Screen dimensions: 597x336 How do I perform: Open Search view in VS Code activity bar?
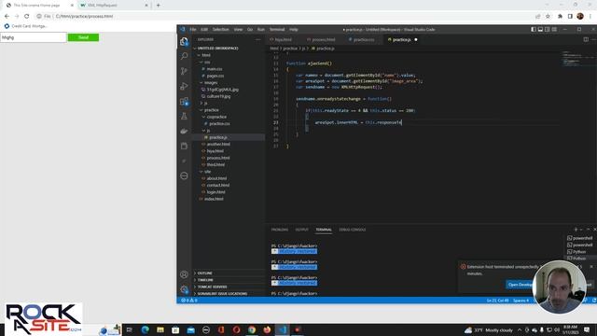click(x=185, y=56)
